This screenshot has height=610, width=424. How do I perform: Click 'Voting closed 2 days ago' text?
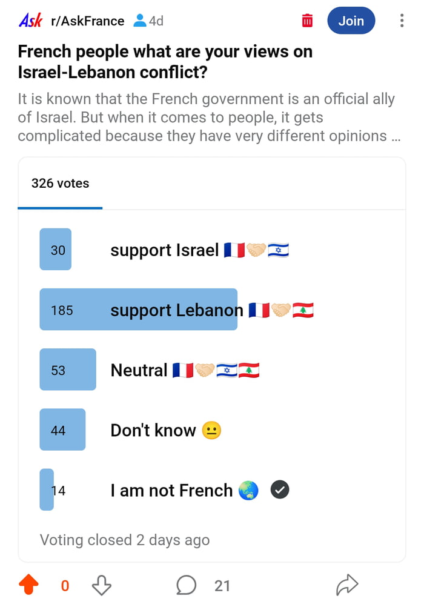(124, 540)
